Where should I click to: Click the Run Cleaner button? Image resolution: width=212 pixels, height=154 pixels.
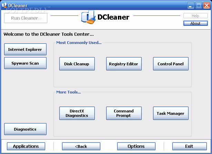click(26, 18)
